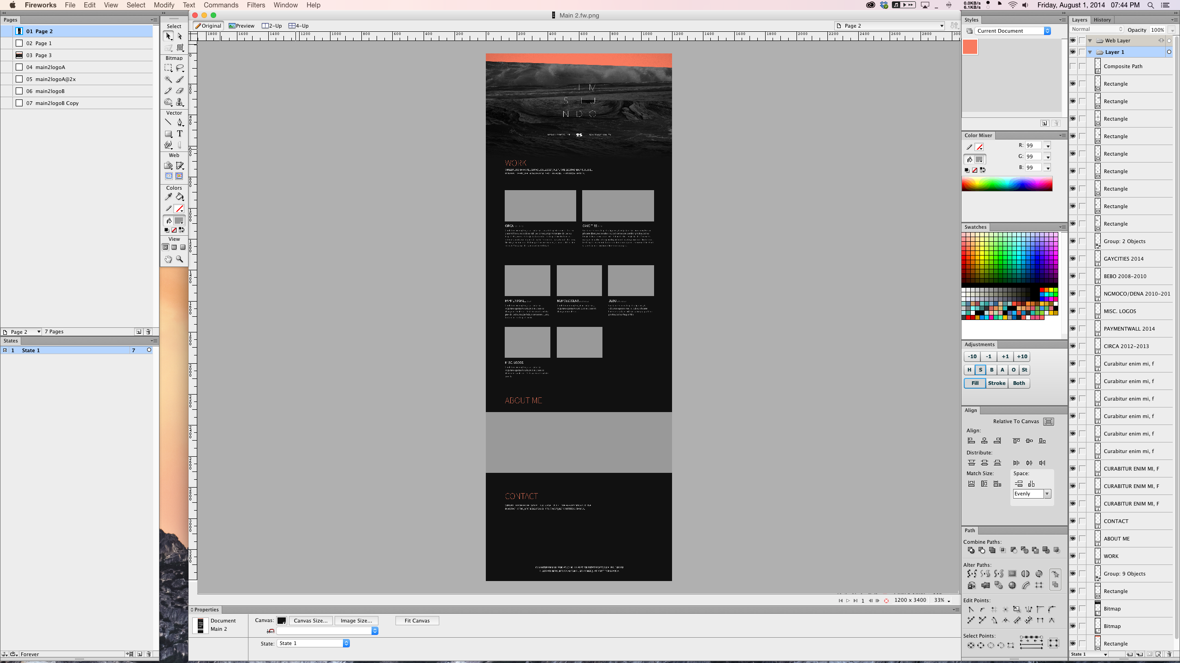Image resolution: width=1180 pixels, height=663 pixels.
Task: Select the Magic Wand tool
Action: 168,79
